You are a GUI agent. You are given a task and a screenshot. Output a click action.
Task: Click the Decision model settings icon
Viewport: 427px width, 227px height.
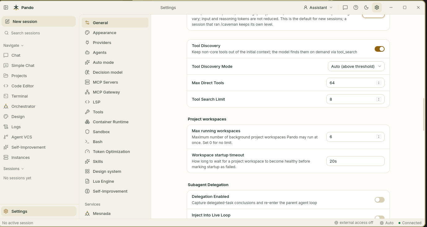pyautogui.click(x=87, y=72)
